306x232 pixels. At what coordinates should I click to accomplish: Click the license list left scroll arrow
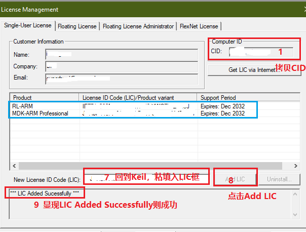(14, 166)
